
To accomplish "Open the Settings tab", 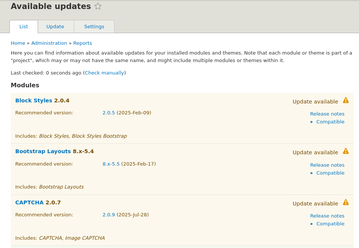I will pos(94,27).
